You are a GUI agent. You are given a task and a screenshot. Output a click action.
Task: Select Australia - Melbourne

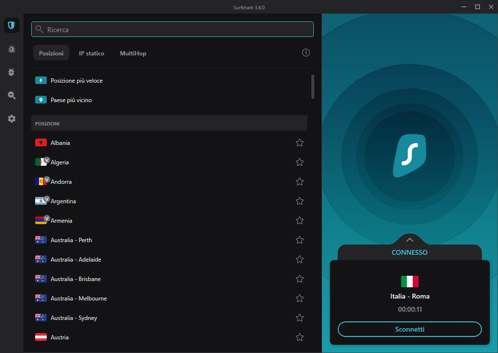pos(169,298)
